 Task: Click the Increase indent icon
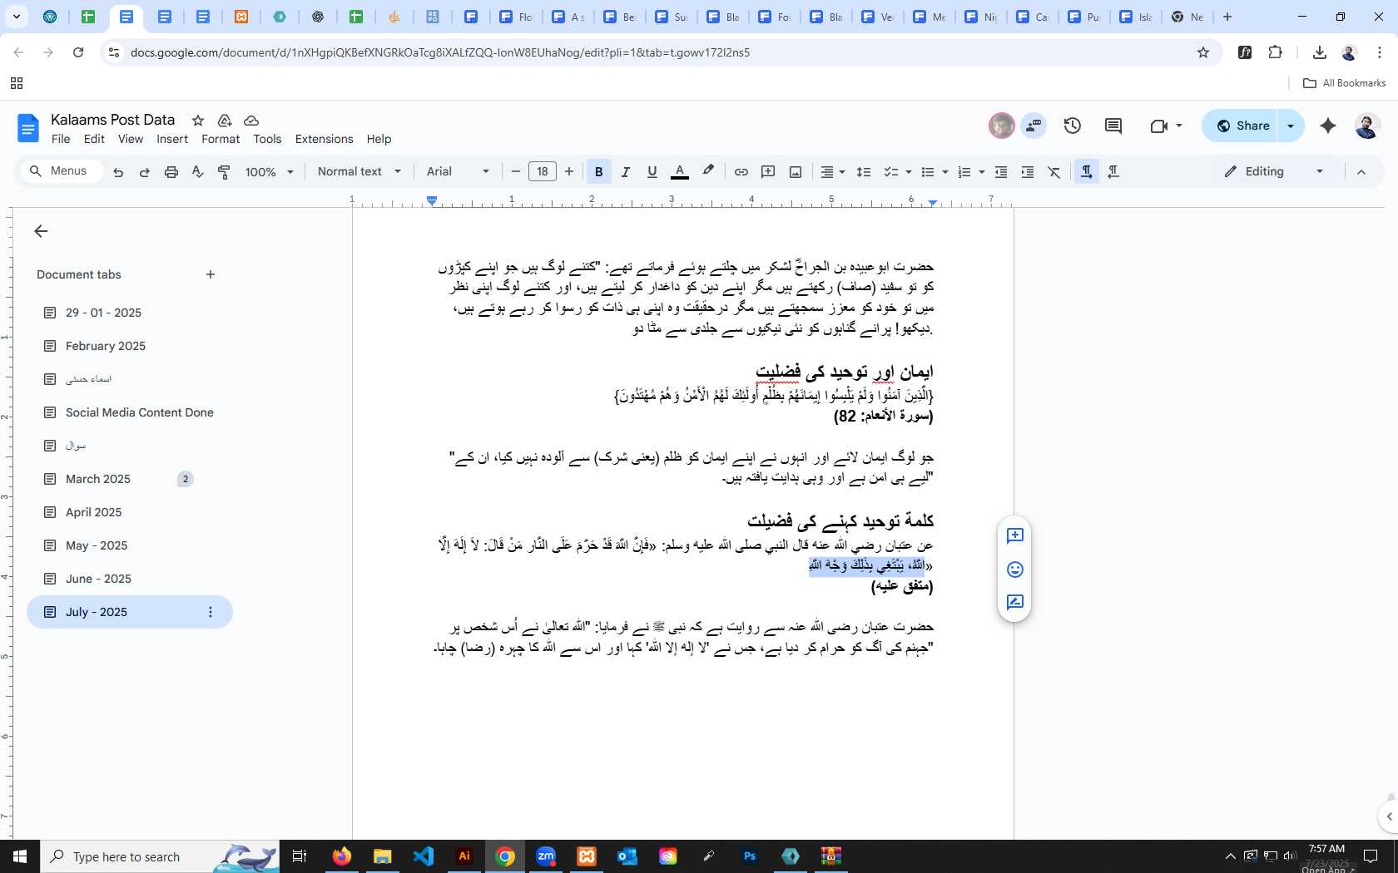point(1028,172)
